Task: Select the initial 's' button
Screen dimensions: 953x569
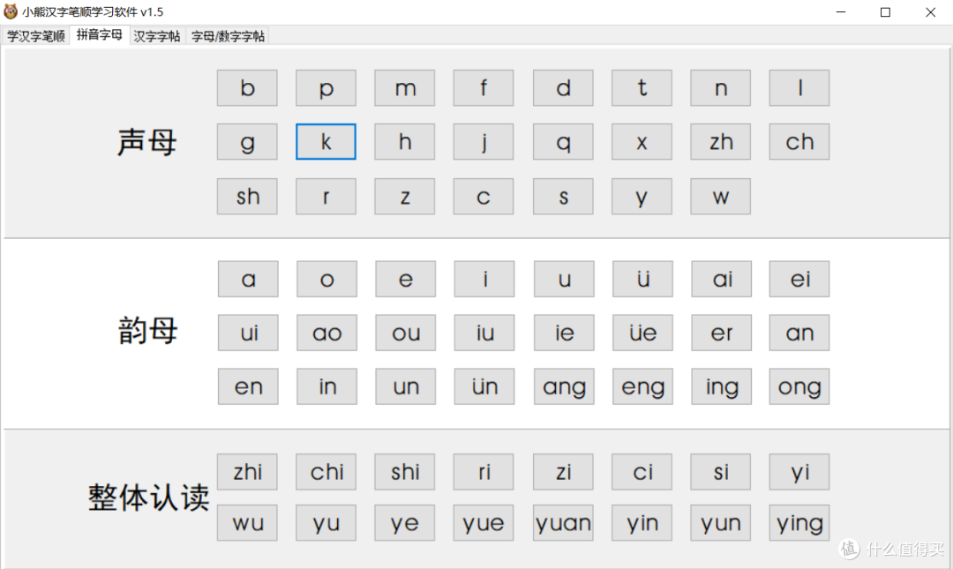Action: tap(563, 197)
